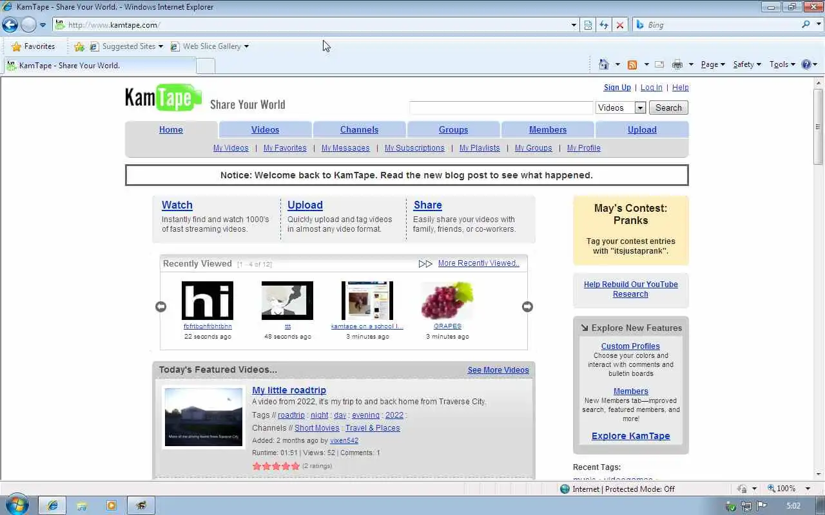Open the GRAPES video thumbnail
Screen dimensions: 825x515
coord(447,300)
